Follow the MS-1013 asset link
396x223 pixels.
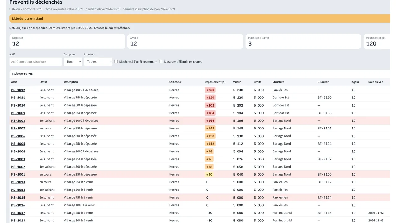[18, 182]
